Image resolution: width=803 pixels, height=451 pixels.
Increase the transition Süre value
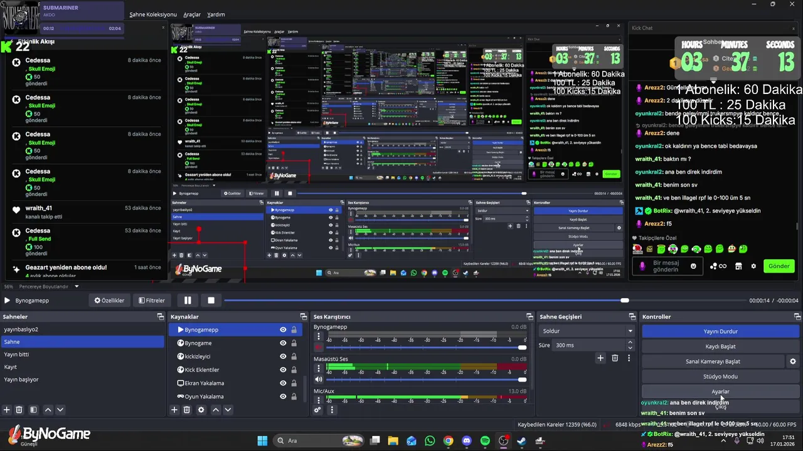point(630,342)
